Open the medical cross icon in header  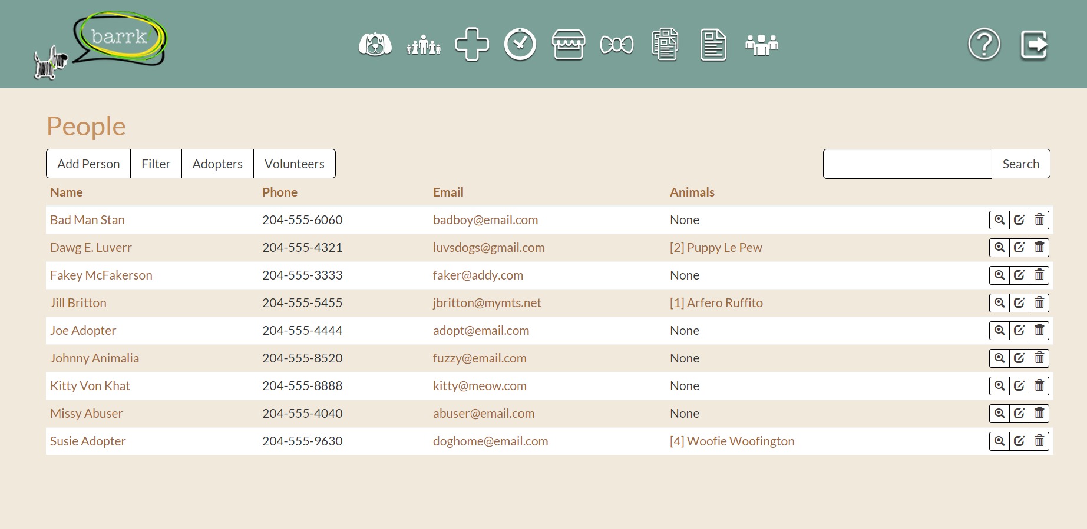pos(472,44)
